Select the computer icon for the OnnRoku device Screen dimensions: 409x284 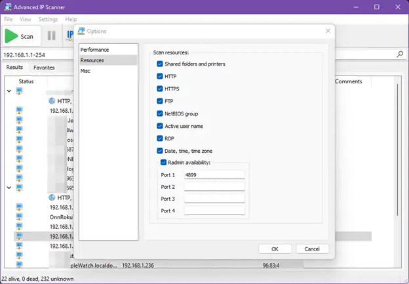pyautogui.click(x=19, y=216)
